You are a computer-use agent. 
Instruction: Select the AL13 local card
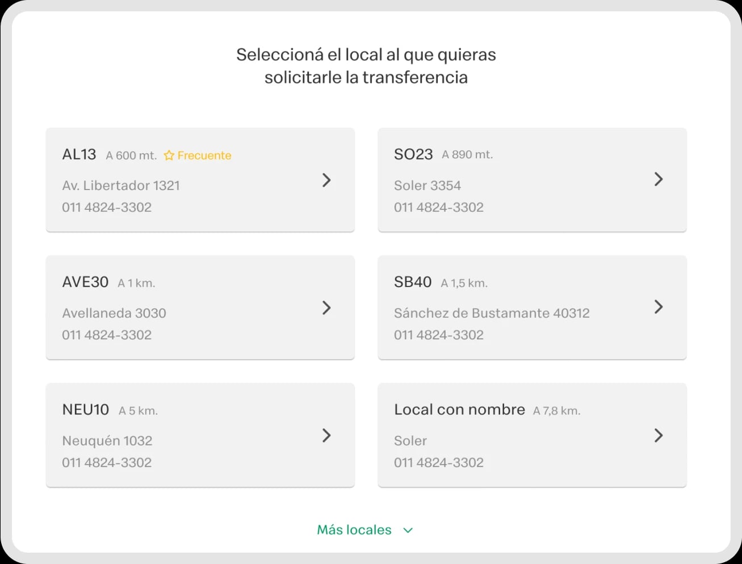pyautogui.click(x=200, y=180)
